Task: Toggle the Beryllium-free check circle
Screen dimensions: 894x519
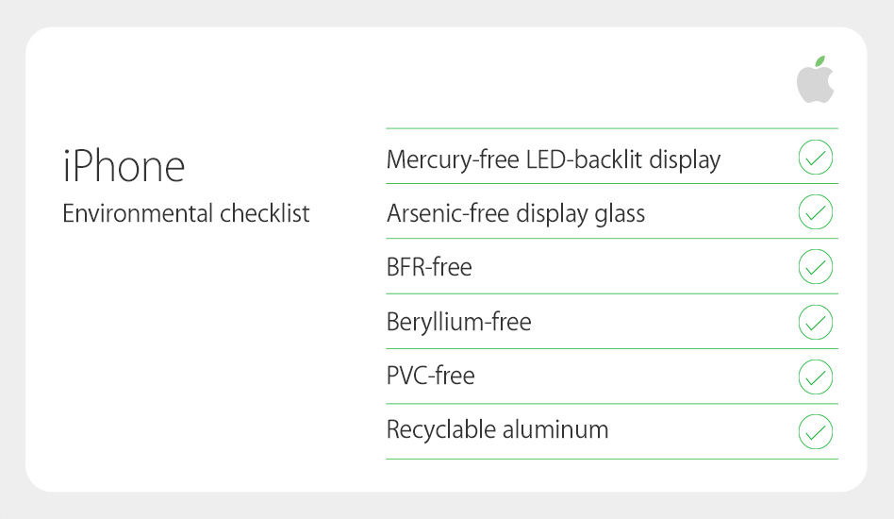Action: [x=815, y=323]
